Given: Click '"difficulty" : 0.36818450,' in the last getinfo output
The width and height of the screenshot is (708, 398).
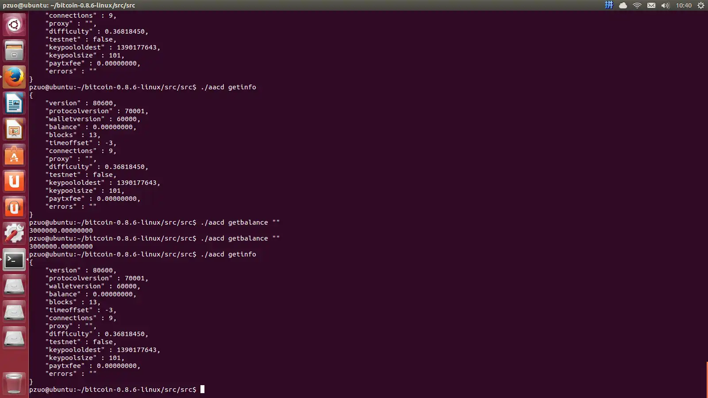Looking at the screenshot, I should [97, 334].
